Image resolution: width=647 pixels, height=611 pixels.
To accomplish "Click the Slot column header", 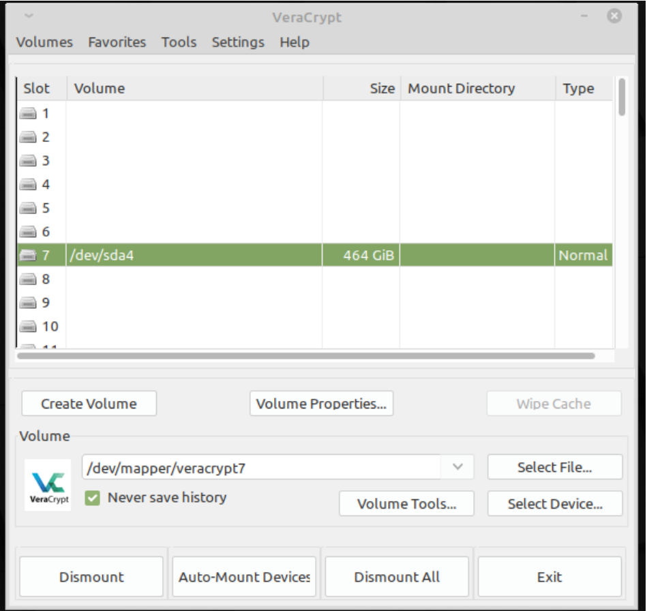I will click(42, 89).
